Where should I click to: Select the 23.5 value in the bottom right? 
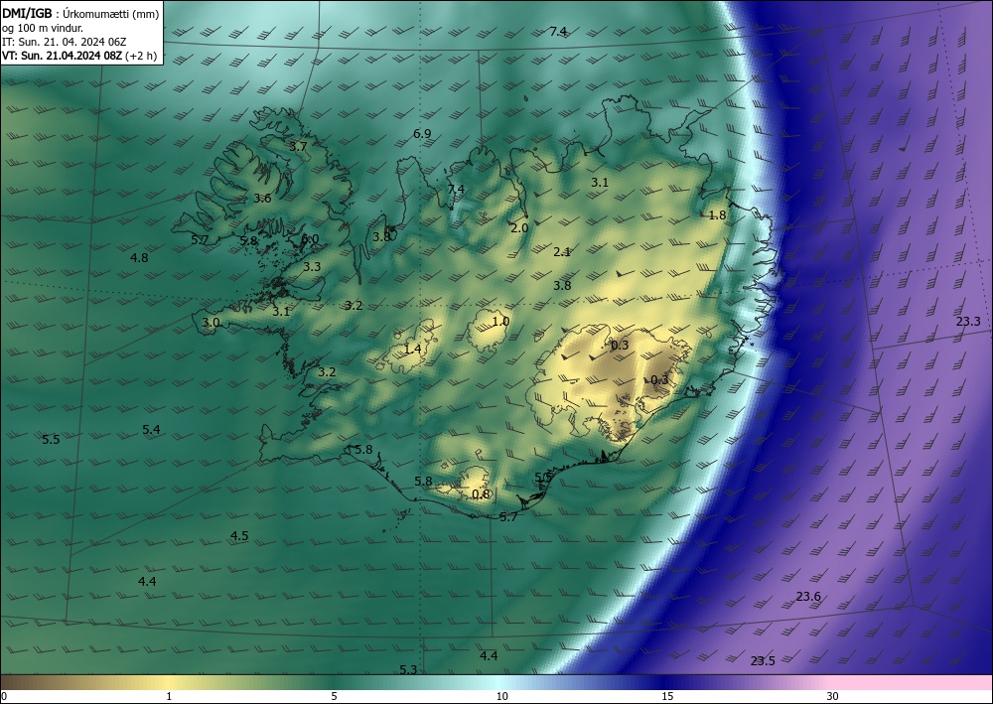(763, 661)
